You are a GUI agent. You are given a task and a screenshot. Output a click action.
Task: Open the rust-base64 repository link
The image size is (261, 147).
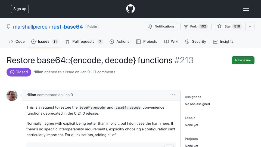pyautogui.click(x=67, y=27)
